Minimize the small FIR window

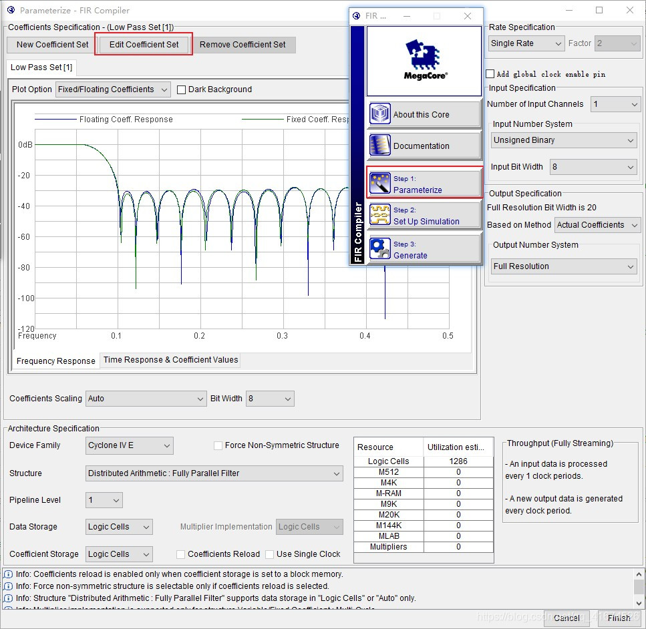407,16
